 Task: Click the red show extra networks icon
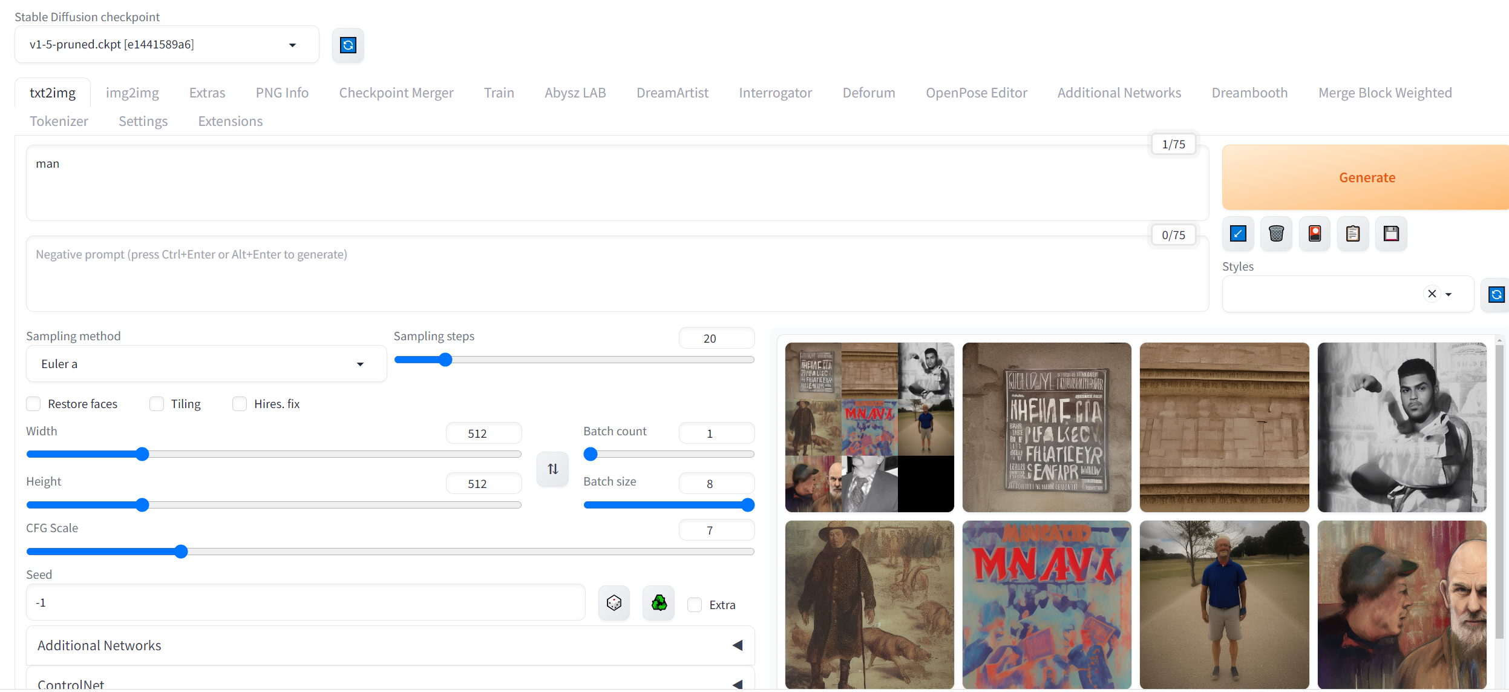click(1314, 234)
